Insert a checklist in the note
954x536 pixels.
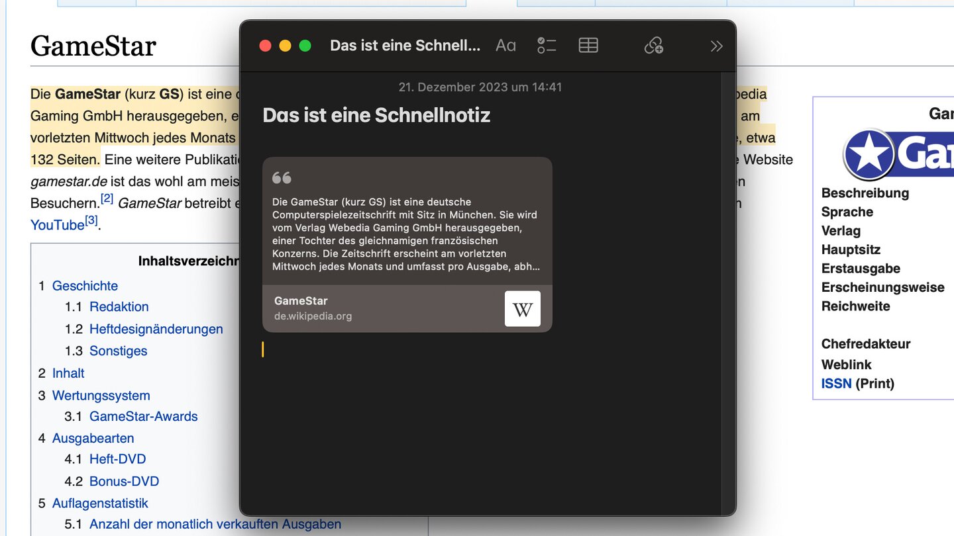[547, 46]
